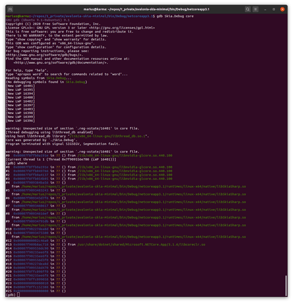Image resolution: width=293 pixels, height=303 pixels.
Task: Click stack frame #3 libnvidia-glcore line
Action: (x=89, y=179)
